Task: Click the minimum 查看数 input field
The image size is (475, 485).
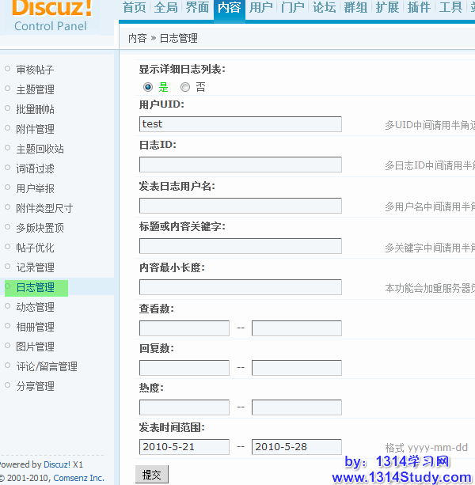Action: (184, 328)
